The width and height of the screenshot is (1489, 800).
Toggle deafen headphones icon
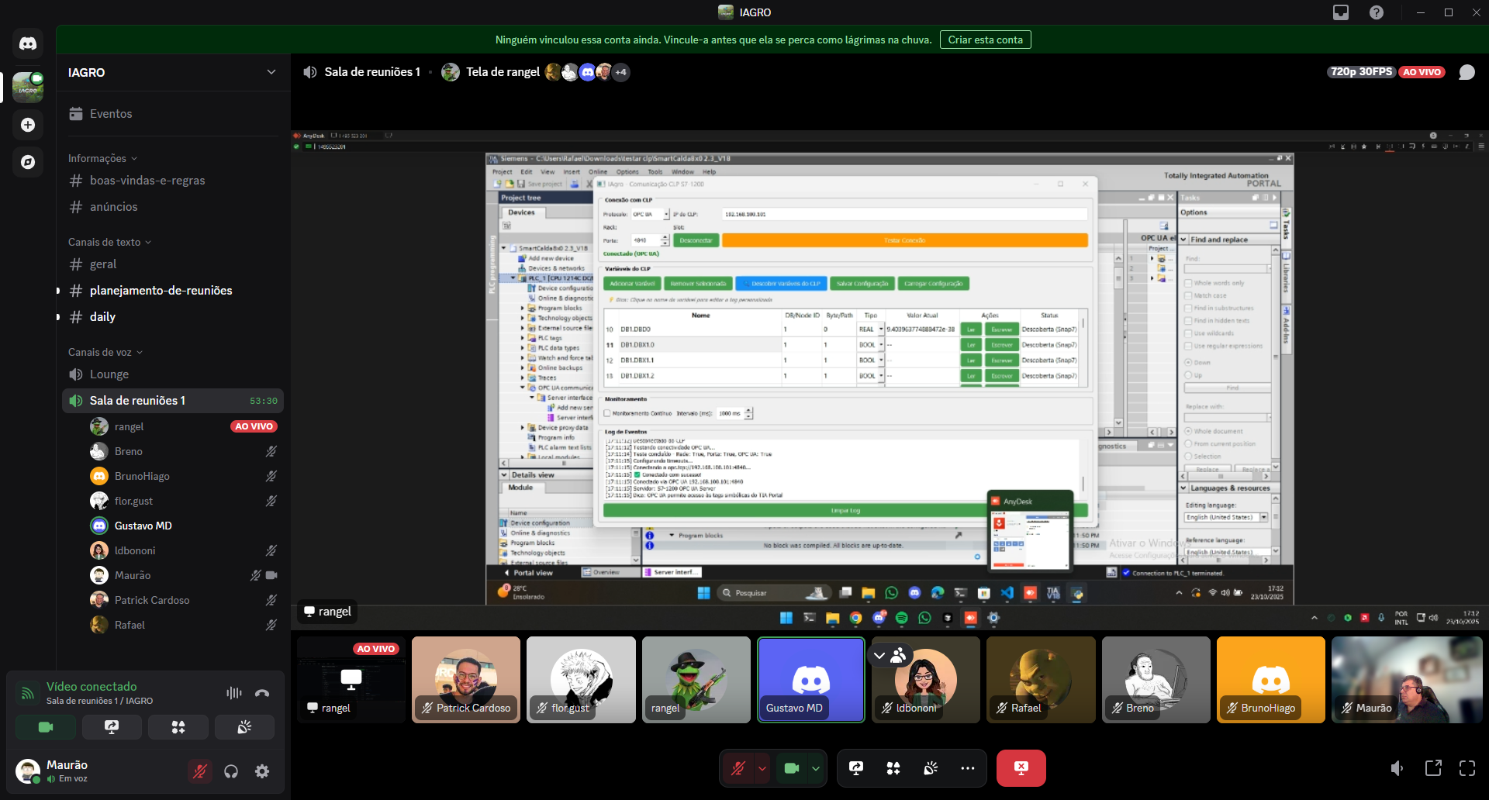(x=231, y=771)
